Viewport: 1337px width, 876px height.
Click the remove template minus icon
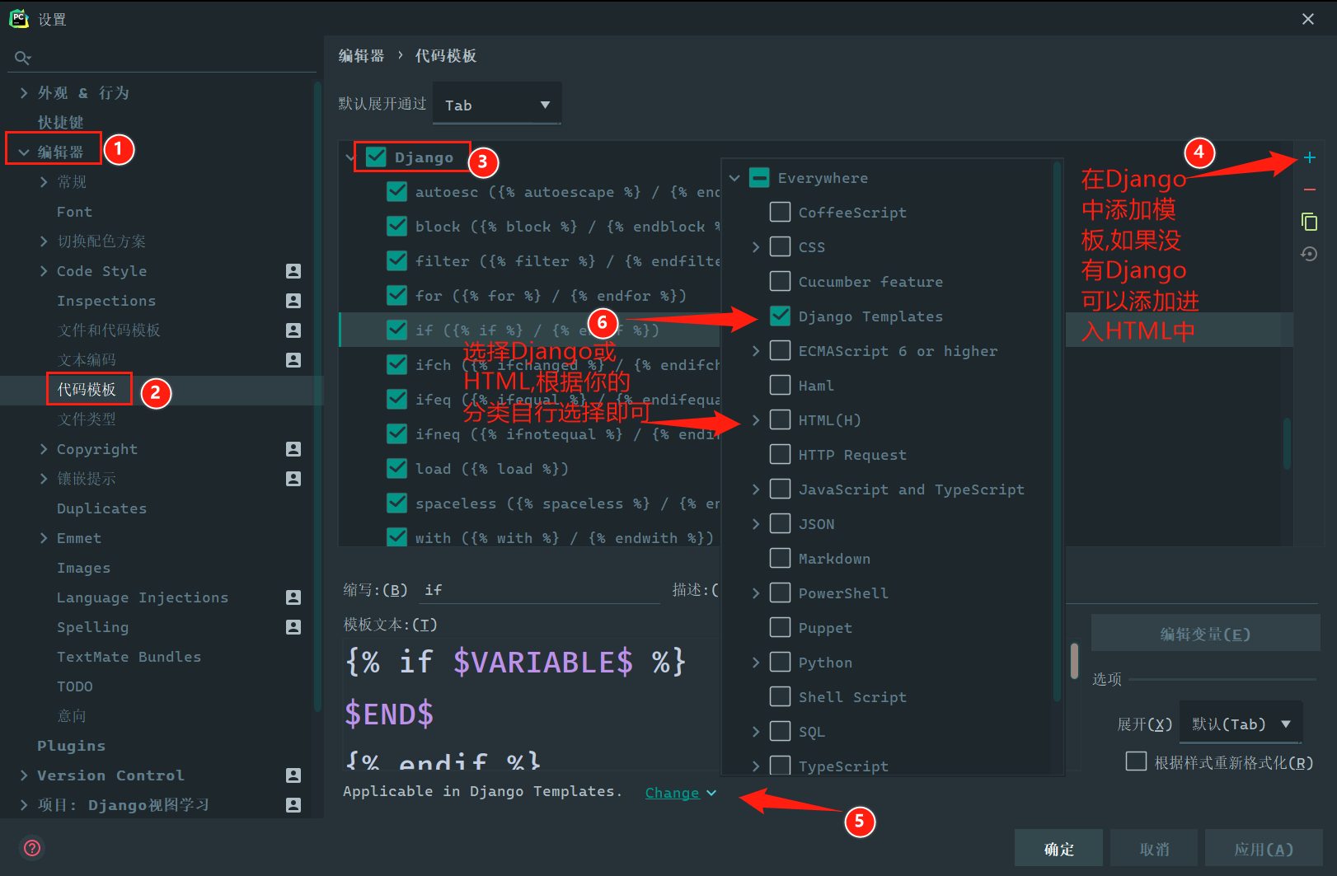(1309, 190)
